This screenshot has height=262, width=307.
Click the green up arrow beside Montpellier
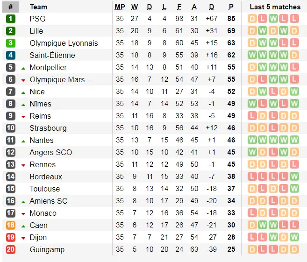[x=23, y=68]
